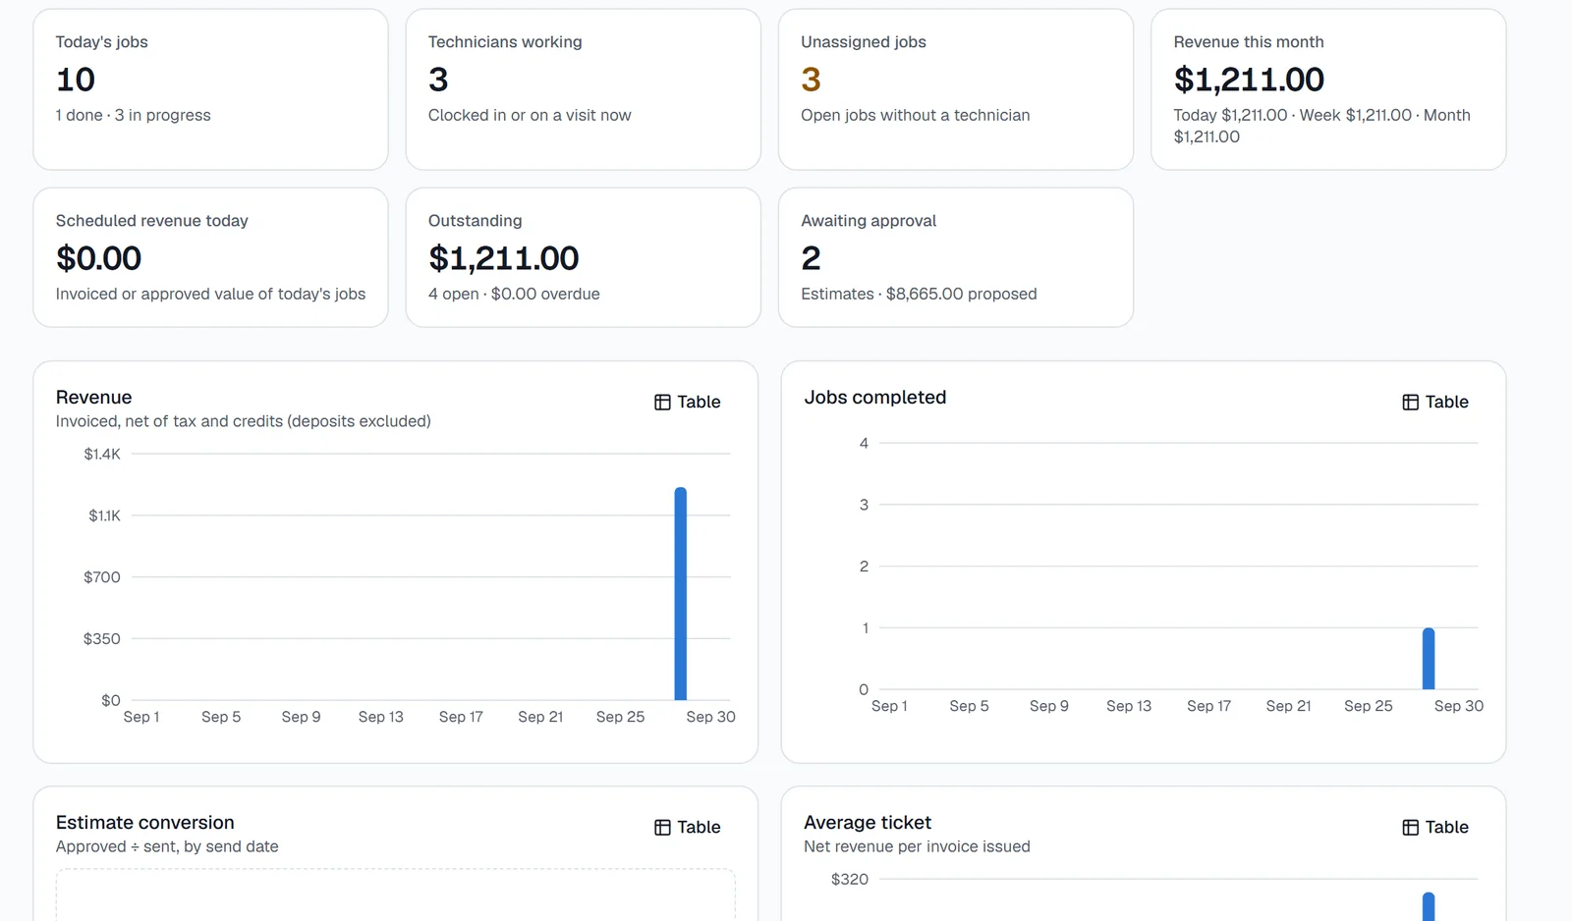Click Sep 21 label on Jobs completed chart

[x=1288, y=706]
